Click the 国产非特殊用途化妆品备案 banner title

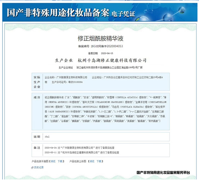pyautogui.click(x=58, y=13)
